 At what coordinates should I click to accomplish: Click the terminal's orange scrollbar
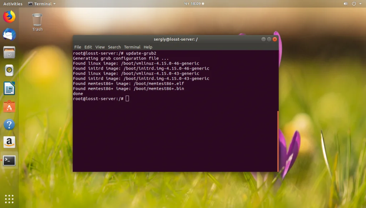(x=278, y=141)
